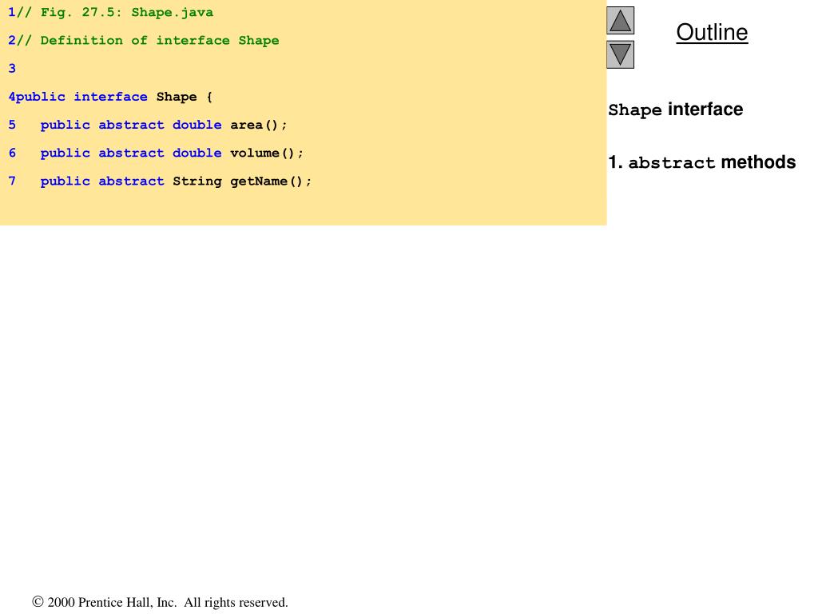Screen dimensions: 818x614
Task: Select '1. abstract methods' outline entry
Action: tap(702, 162)
